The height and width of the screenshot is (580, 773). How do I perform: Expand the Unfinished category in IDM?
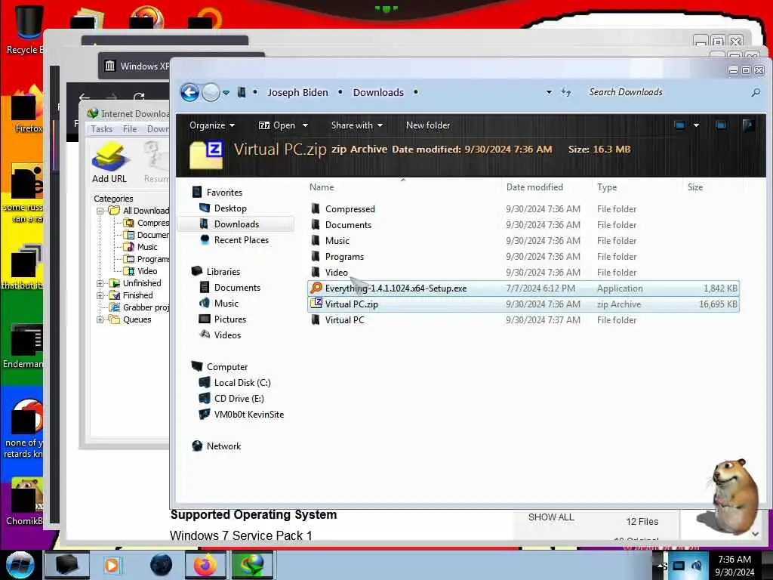(x=100, y=283)
